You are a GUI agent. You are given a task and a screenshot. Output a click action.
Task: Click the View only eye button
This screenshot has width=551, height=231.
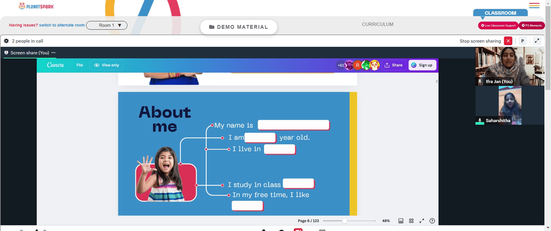[107, 65]
